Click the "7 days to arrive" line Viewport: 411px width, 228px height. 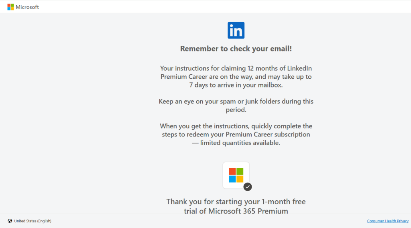point(236,85)
